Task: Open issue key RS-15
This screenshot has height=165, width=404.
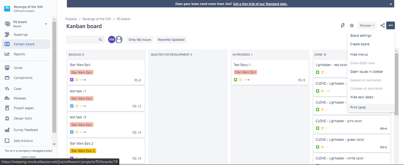Action: coord(137,159)
